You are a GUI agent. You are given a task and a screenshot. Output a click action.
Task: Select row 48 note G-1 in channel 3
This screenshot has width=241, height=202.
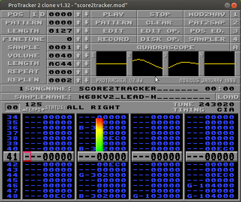coord(141,196)
